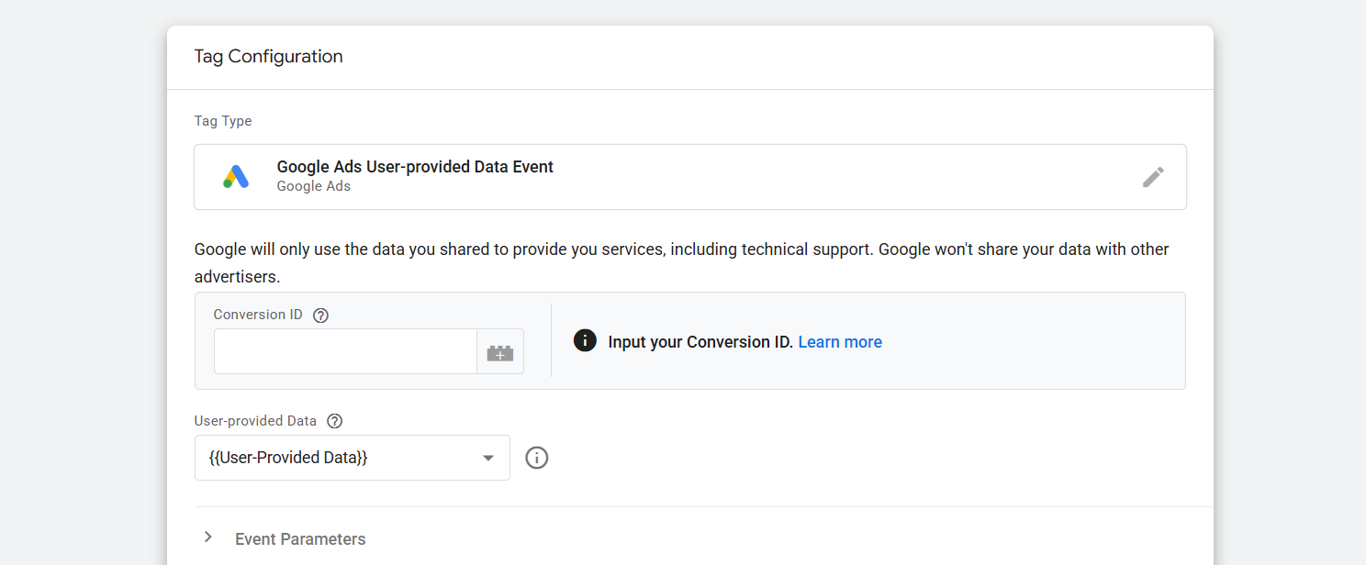Click the "Google Ads" subtitle under tag name
The height and width of the screenshot is (565, 1366).
(314, 186)
